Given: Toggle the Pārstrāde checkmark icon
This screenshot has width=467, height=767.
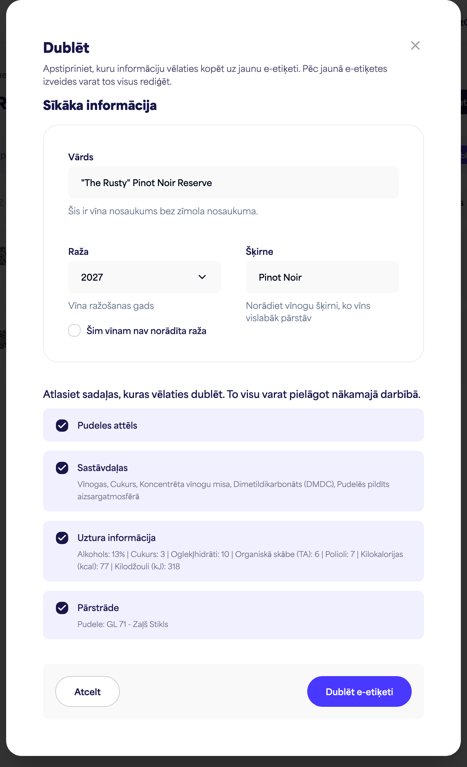Looking at the screenshot, I should coord(62,608).
